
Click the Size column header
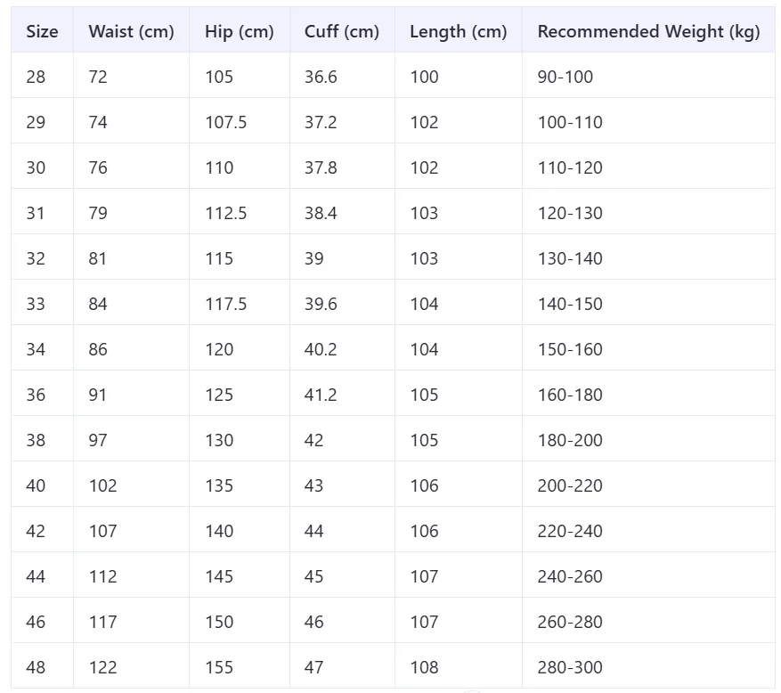(42, 31)
